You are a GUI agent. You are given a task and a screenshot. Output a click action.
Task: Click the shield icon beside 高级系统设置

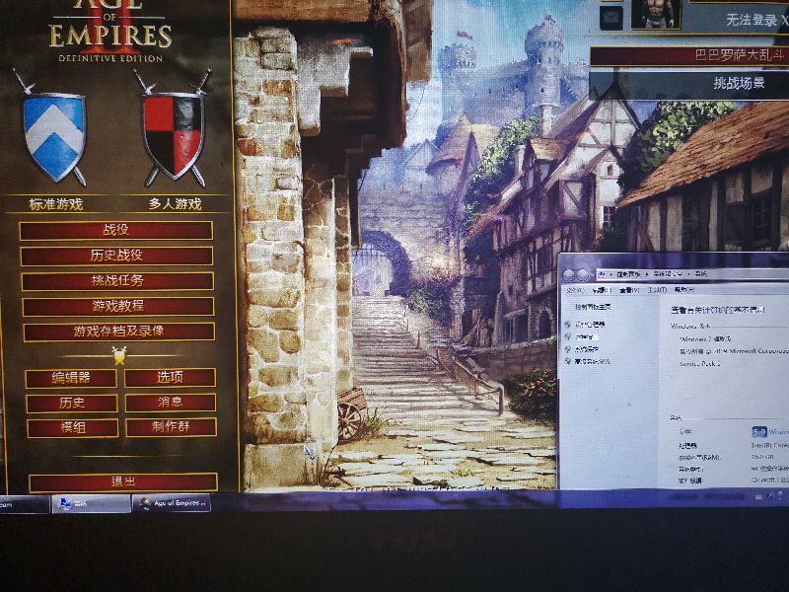[568, 361]
